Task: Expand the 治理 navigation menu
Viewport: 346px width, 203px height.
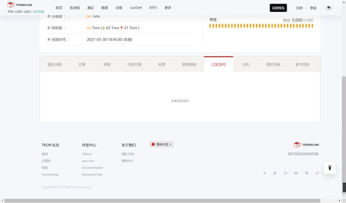Action: coord(119,8)
